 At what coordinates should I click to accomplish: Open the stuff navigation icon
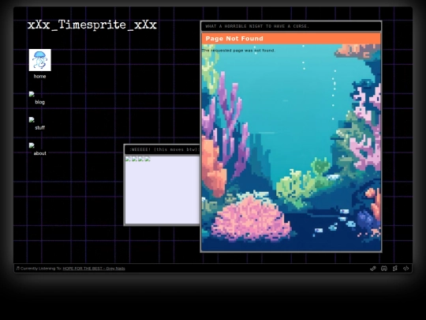pyautogui.click(x=32, y=120)
